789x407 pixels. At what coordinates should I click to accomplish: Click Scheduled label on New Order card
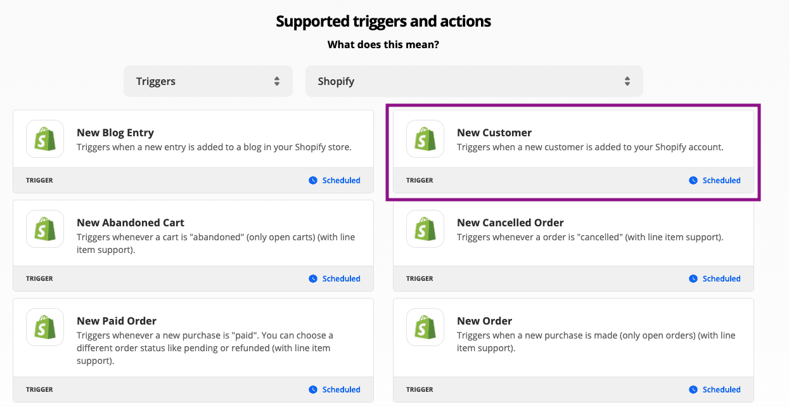click(721, 390)
